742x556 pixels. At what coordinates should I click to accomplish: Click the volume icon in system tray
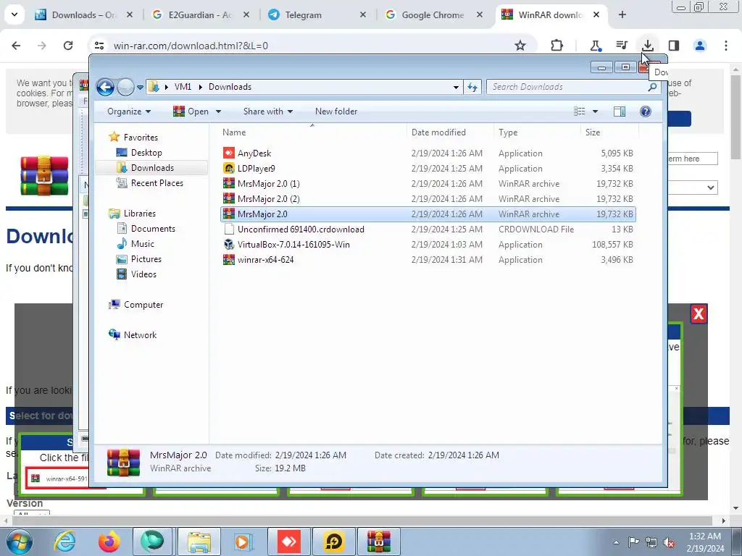coord(669,542)
